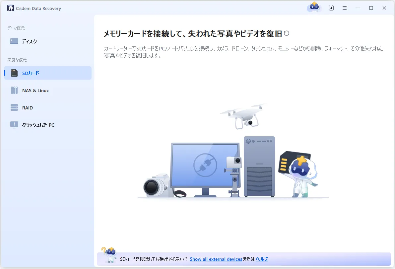Click the monitor with plug symbol illustration
Screen dimensions: 395x269
coord(205,166)
